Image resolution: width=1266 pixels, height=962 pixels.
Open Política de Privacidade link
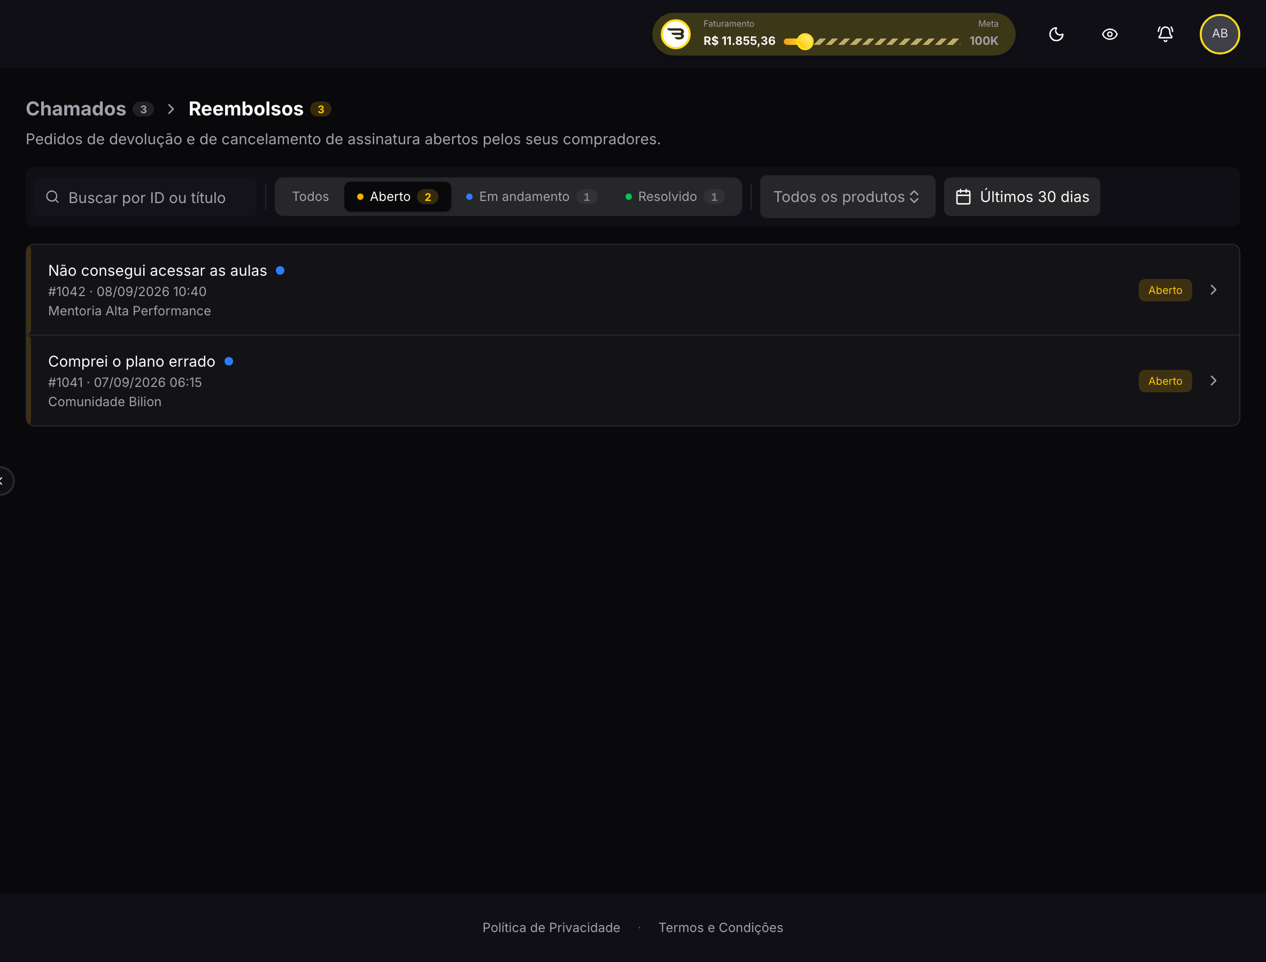(551, 928)
